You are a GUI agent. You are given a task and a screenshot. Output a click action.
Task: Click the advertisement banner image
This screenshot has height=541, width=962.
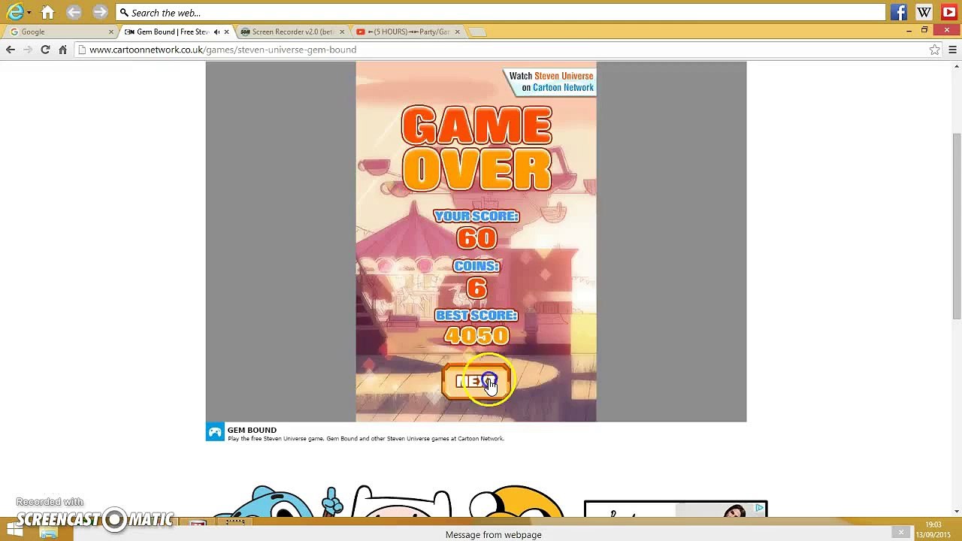coord(675,510)
